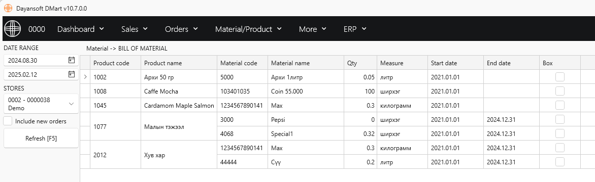
Task: Select material name cell Сүү
Action: click(306, 162)
